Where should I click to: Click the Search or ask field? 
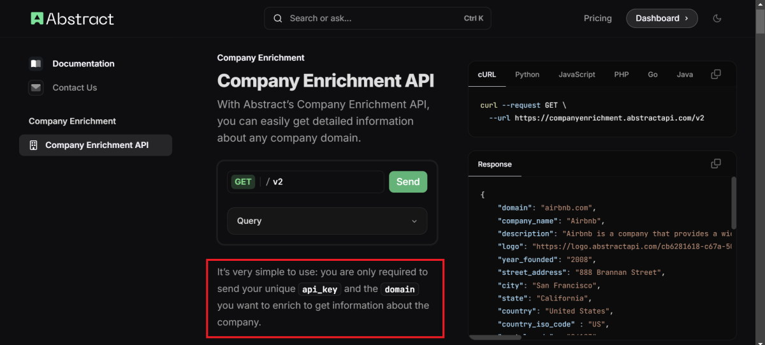[x=378, y=18]
